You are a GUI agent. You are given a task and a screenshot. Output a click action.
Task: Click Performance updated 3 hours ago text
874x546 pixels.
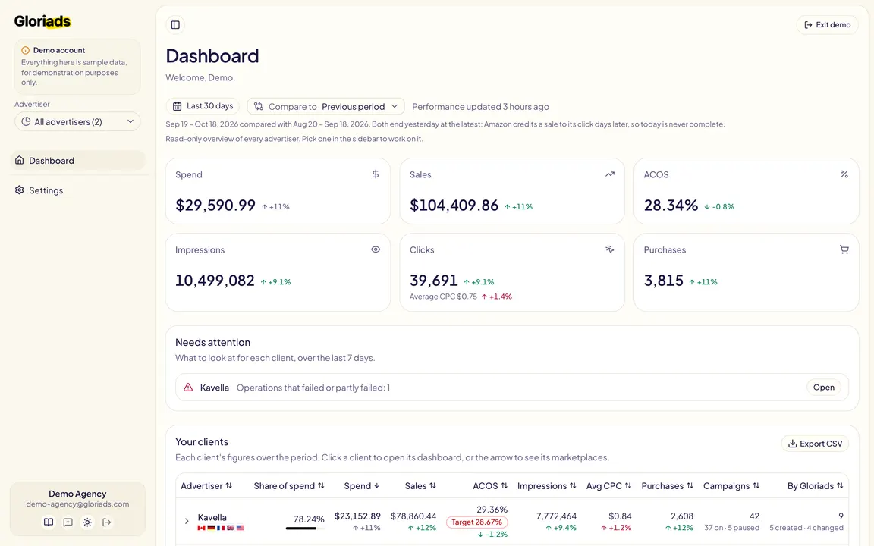pyautogui.click(x=480, y=106)
